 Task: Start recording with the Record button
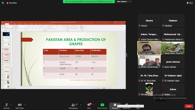pyautogui.click(x=115, y=106)
